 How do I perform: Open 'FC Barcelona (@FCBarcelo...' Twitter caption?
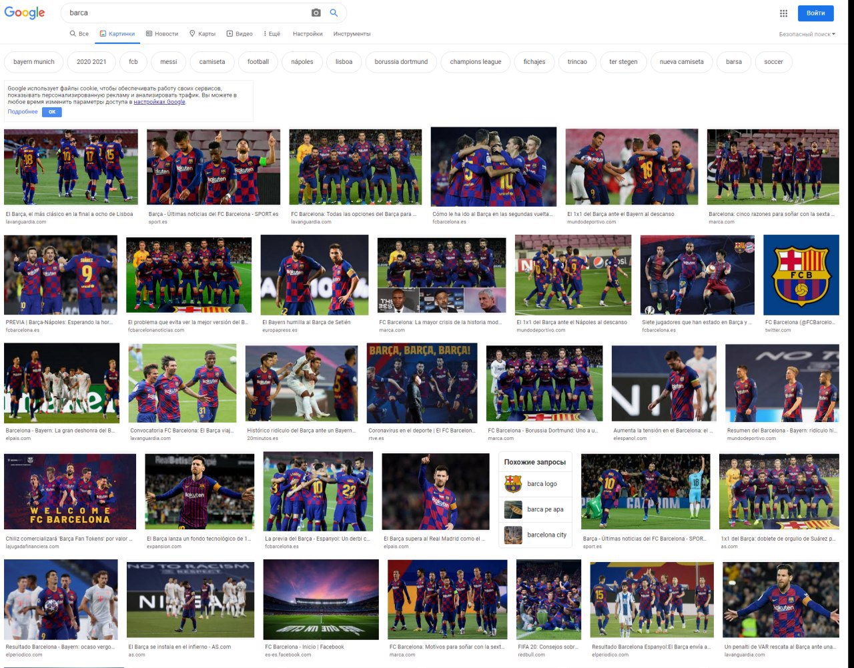tap(799, 323)
